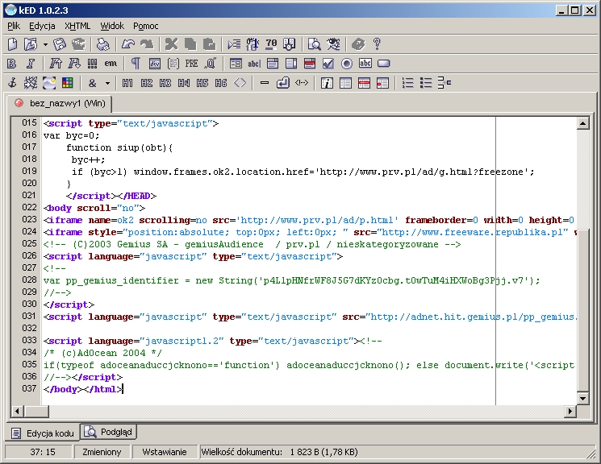
Task: Toggle the 70-column margin marker
Action: point(271,44)
